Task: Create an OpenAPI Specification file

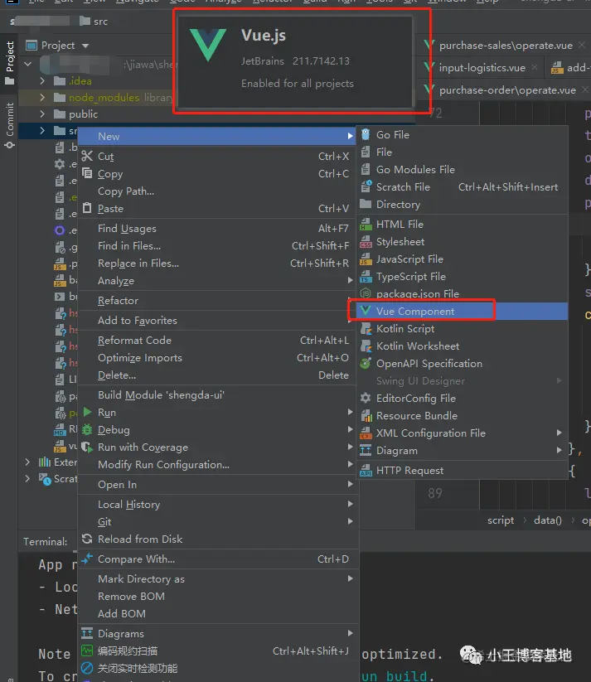Action: tap(463, 364)
